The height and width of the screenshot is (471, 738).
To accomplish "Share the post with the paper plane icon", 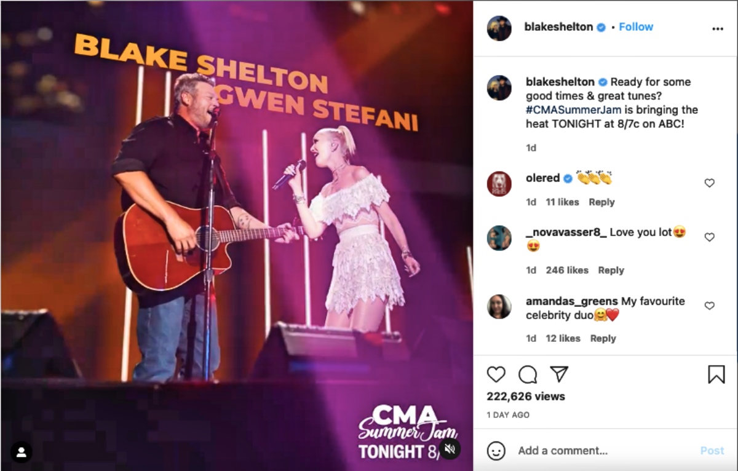I will click(559, 374).
